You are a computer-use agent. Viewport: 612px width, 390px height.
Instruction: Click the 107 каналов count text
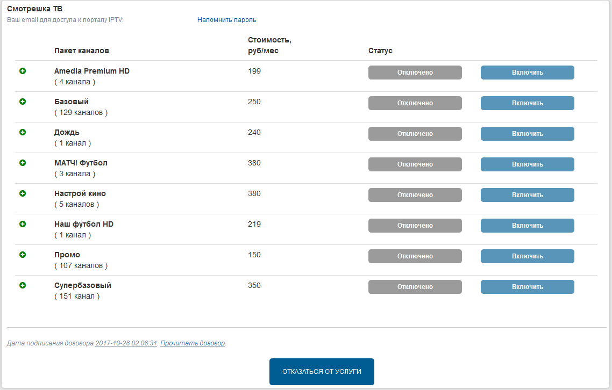pyautogui.click(x=81, y=265)
